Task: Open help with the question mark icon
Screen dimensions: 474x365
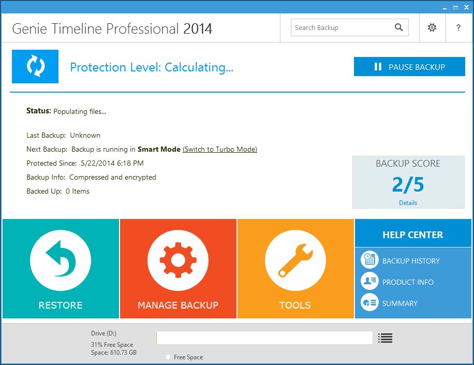Action: [458, 27]
